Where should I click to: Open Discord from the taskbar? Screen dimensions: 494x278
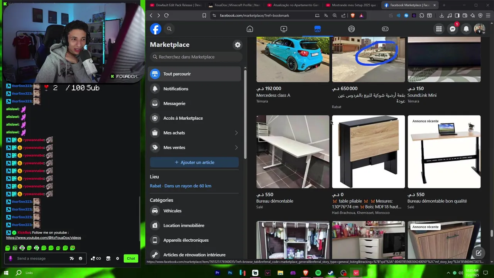click(x=293, y=273)
